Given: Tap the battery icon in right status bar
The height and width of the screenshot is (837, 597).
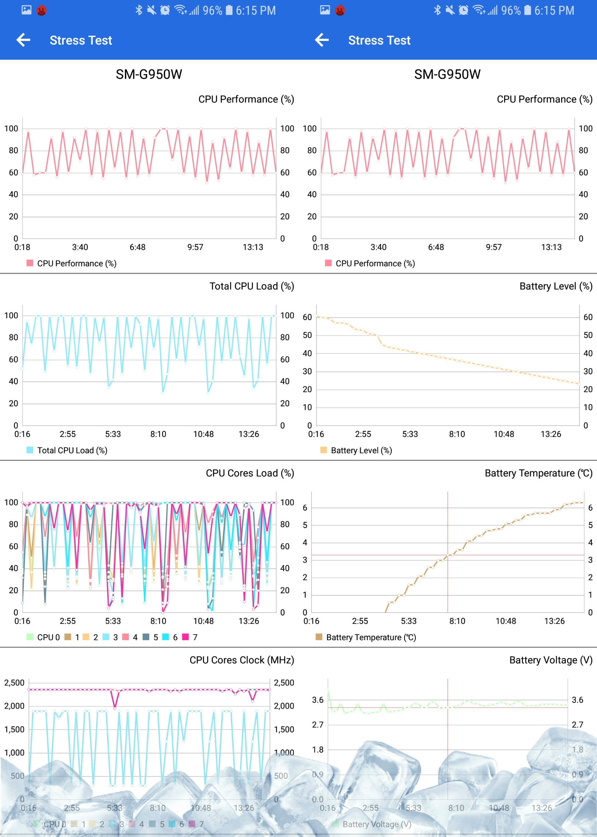Looking at the screenshot, I should 527,10.
